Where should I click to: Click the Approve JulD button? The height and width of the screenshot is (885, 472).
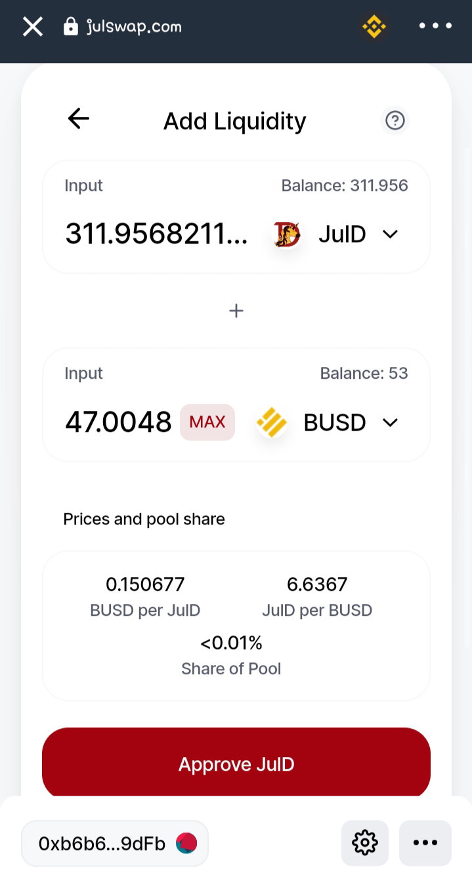[x=236, y=764]
